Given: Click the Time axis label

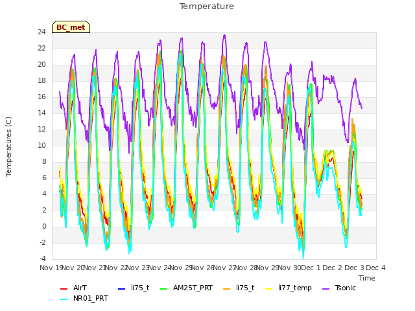Looking at the screenshot, I should pos(367,278).
